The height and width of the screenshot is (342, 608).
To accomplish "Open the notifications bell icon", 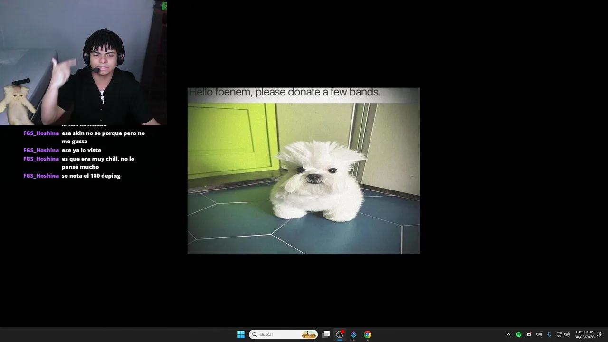I will (599, 334).
